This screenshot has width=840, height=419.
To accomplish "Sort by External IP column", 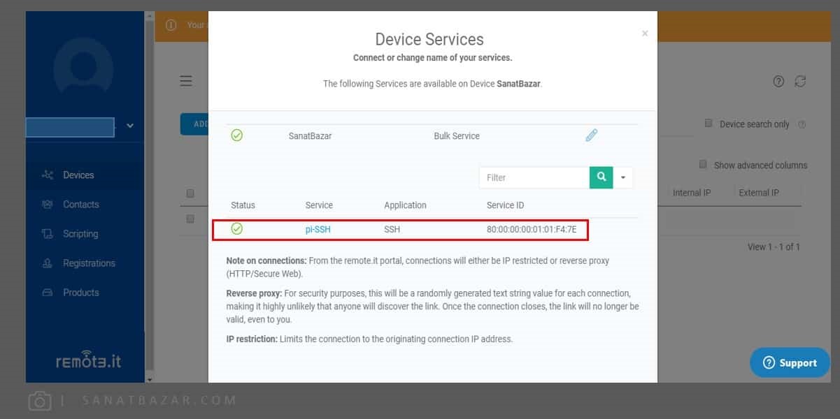I will click(x=759, y=193).
